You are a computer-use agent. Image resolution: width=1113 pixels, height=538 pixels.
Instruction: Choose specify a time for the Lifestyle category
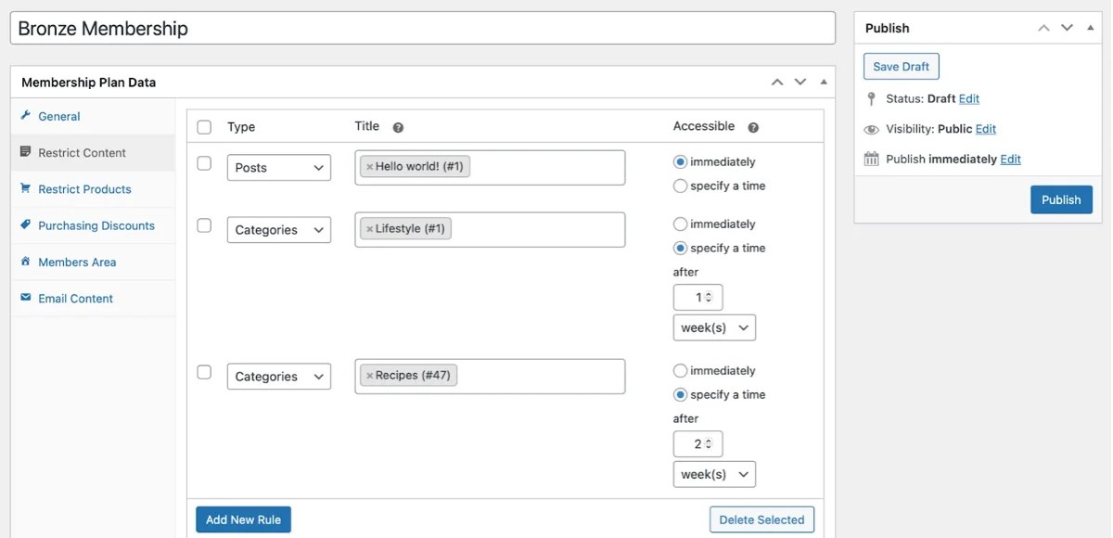(681, 248)
